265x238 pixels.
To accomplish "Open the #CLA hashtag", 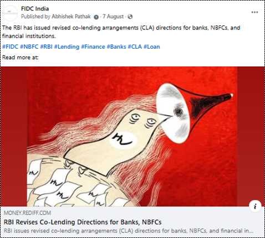I will (135, 46).
